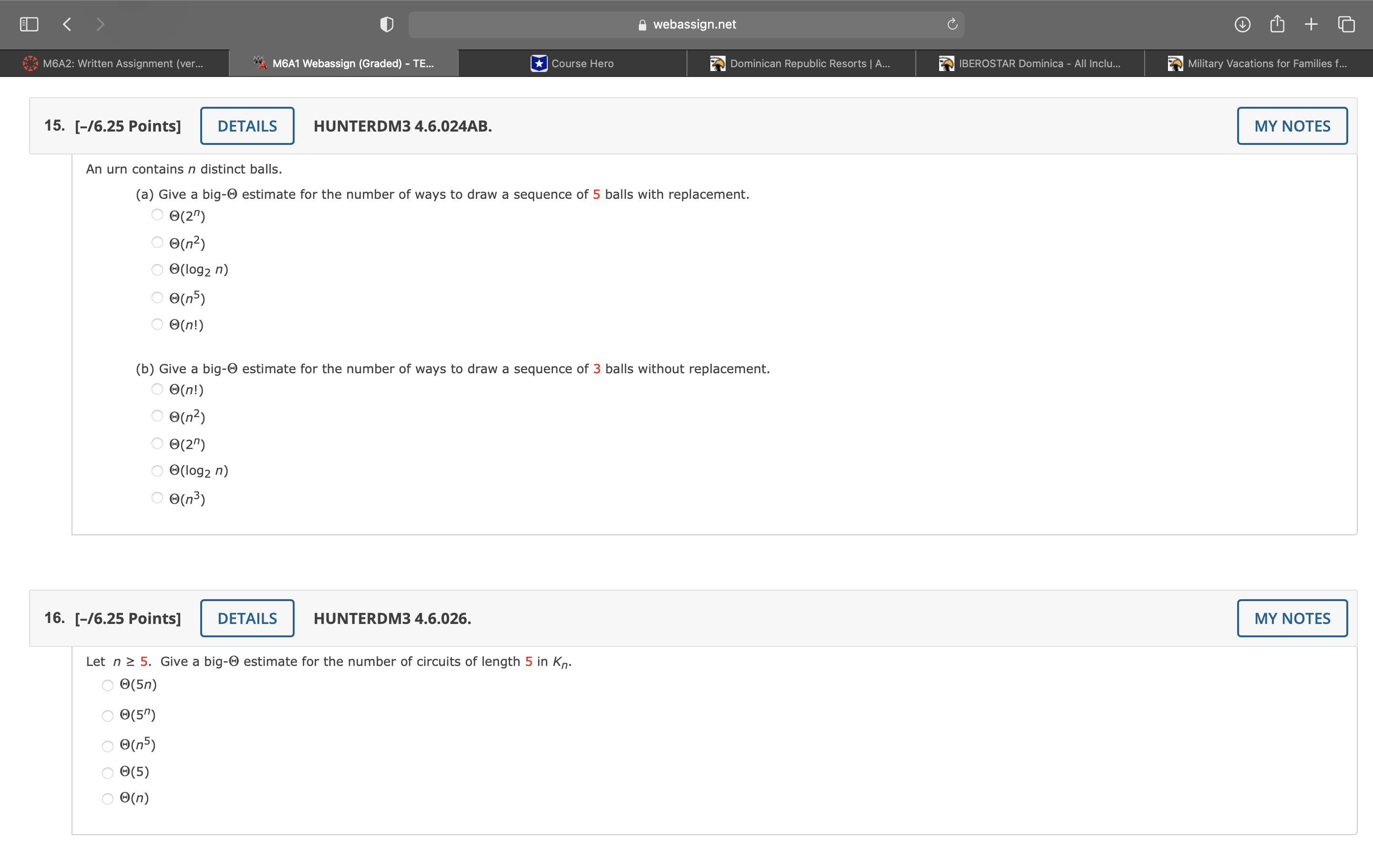Open MY NOTES for question 16

[x=1291, y=618]
